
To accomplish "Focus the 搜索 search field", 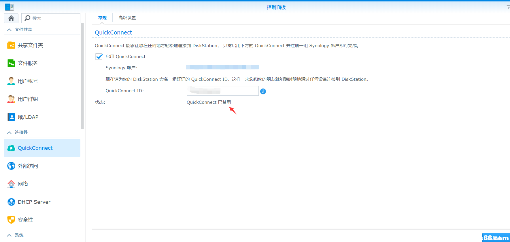I will tap(51, 18).
